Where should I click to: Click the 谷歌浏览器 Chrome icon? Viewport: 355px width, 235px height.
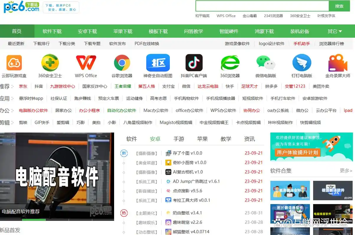coord(122,63)
